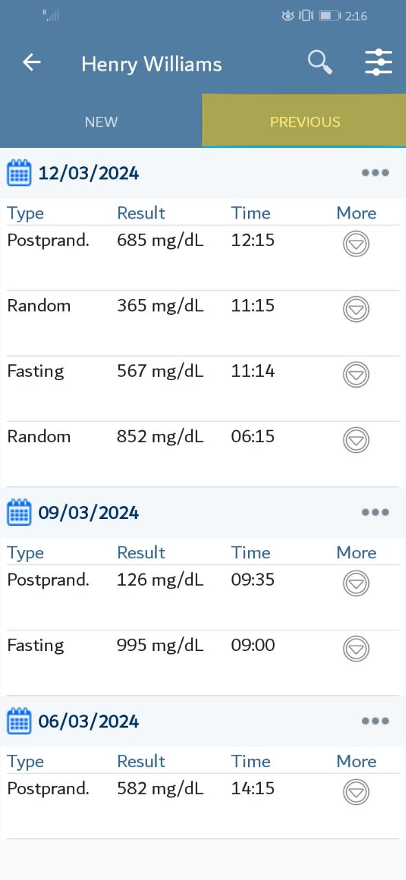
Task: Tap calendar icon beside 12/03/2024
Action: pos(19,173)
